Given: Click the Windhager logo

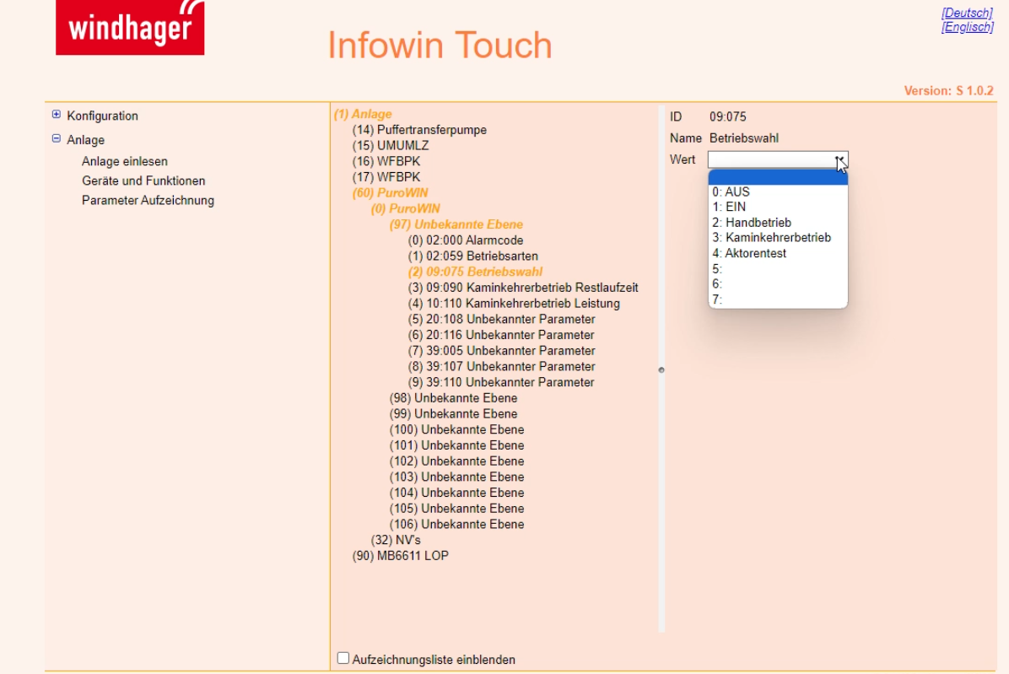Looking at the screenshot, I should (130, 27).
